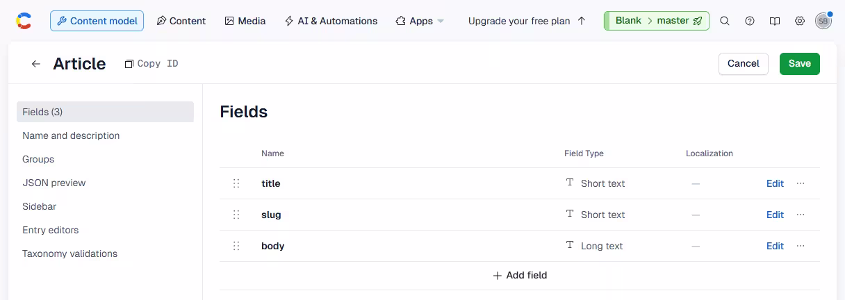Open the more actions menu for body

(x=801, y=246)
